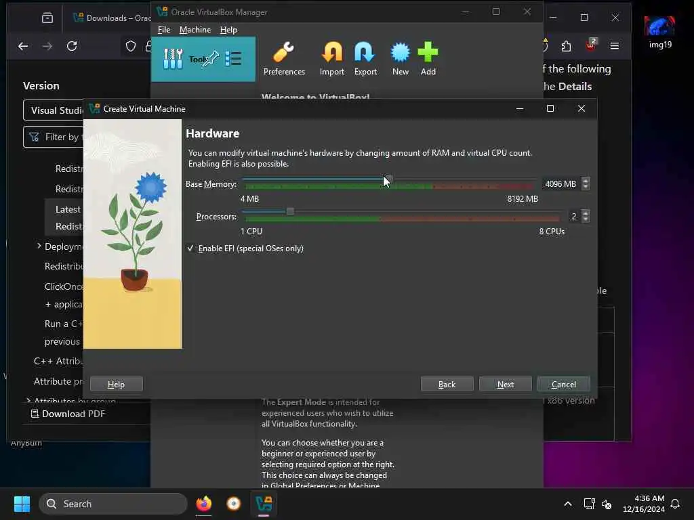
Task: Open Machine menu in VirtualBox Manager
Action: [x=195, y=30]
